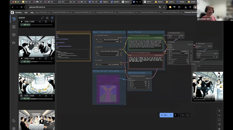
Task: Clear the queue with trash icon
Action: (x=52, y=18)
